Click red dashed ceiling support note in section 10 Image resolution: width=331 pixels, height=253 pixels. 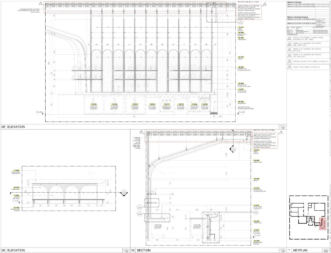(x=265, y=140)
